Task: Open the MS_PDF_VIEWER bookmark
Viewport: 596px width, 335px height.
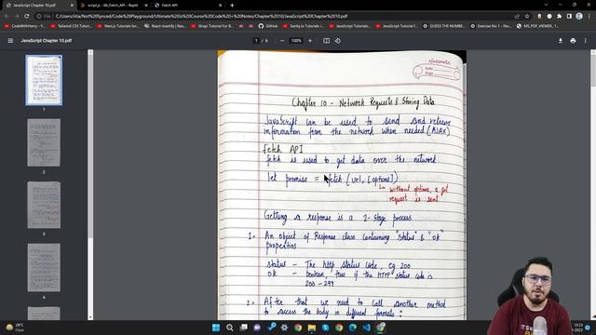Action: (537, 26)
